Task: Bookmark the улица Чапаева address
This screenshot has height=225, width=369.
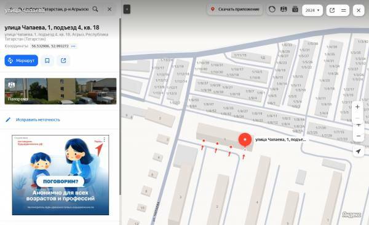Action: 47,61
